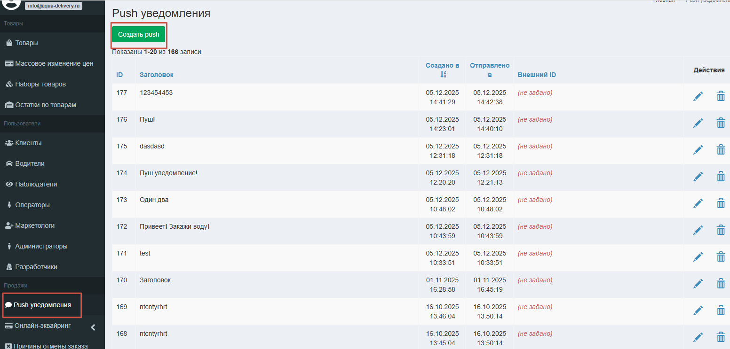Sort by 'Заголовок' column header
Image resolution: width=730 pixels, height=349 pixels.
156,75
